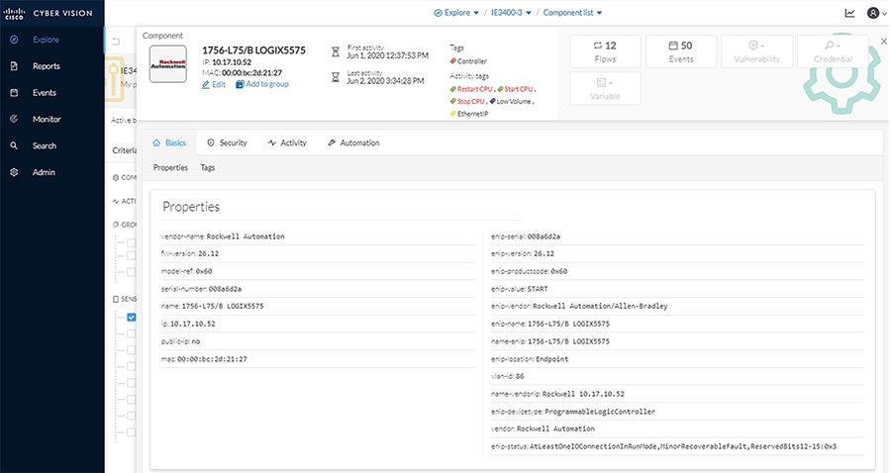This screenshot has width=891, height=473.
Task: Click the Monitor gauge icon
Action: click(14, 120)
